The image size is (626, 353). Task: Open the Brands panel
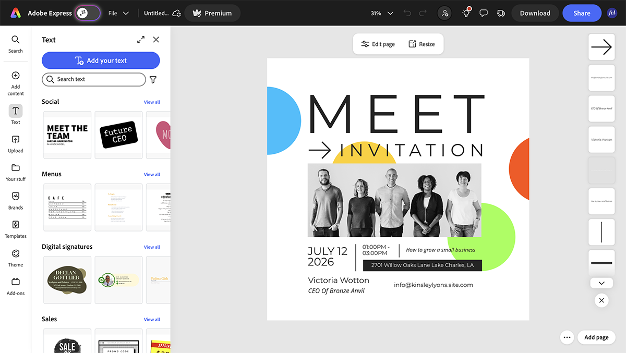[x=15, y=201]
